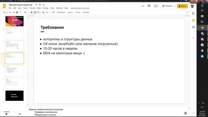Select the black slide 7 thumbnail

coord(14,96)
